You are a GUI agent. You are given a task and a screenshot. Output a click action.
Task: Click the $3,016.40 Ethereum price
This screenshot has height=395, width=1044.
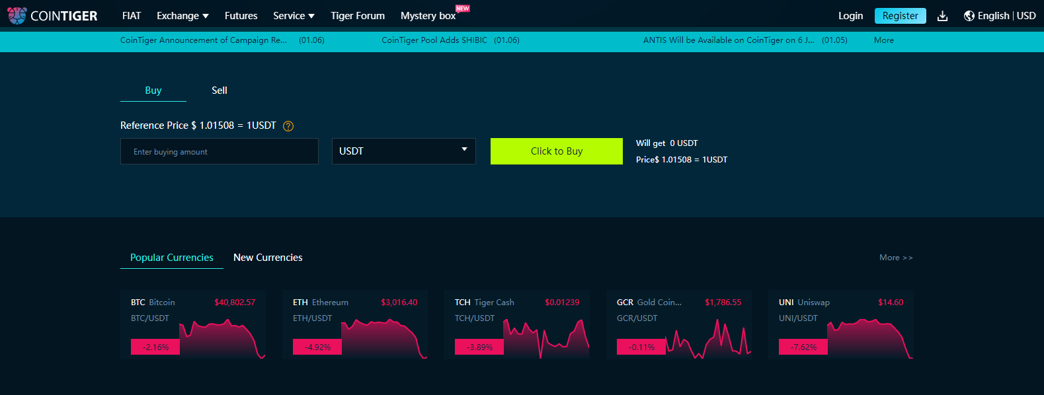coord(399,303)
